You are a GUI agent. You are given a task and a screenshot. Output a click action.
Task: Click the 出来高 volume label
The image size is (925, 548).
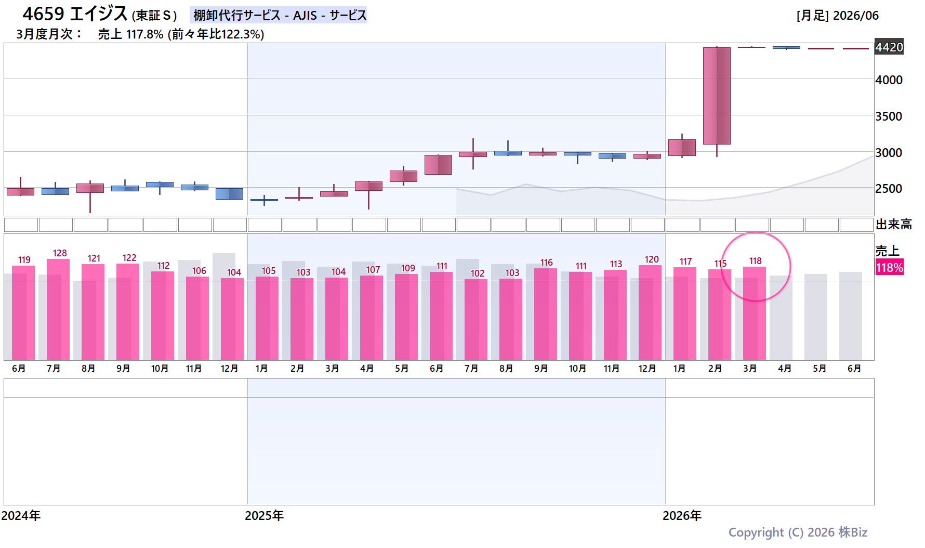[x=894, y=225]
